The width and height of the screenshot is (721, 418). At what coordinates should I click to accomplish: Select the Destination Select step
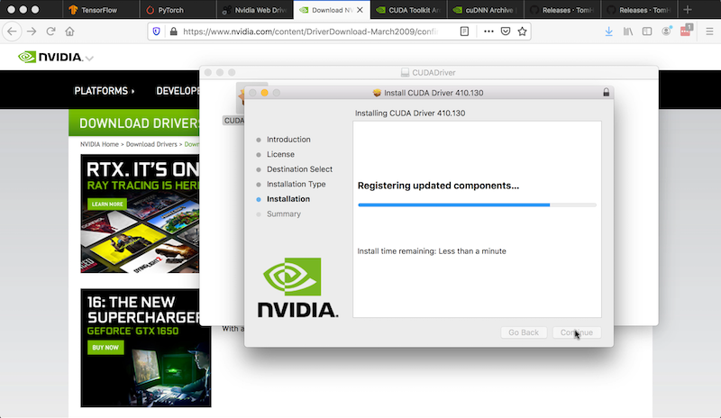pyautogui.click(x=299, y=169)
